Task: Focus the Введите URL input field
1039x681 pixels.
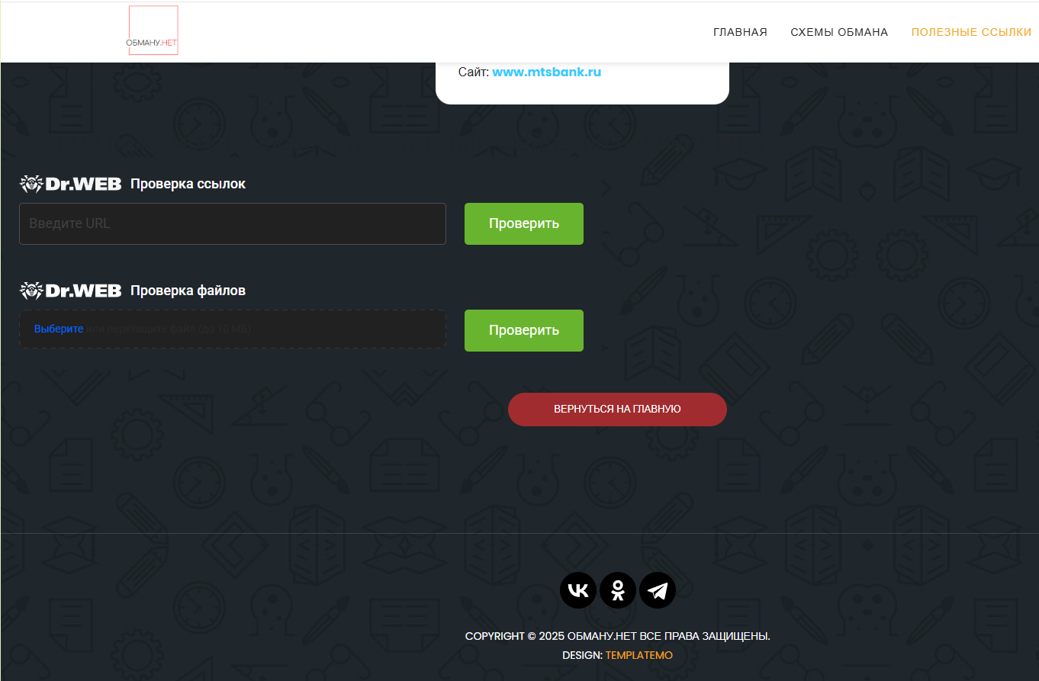Action: 233,224
